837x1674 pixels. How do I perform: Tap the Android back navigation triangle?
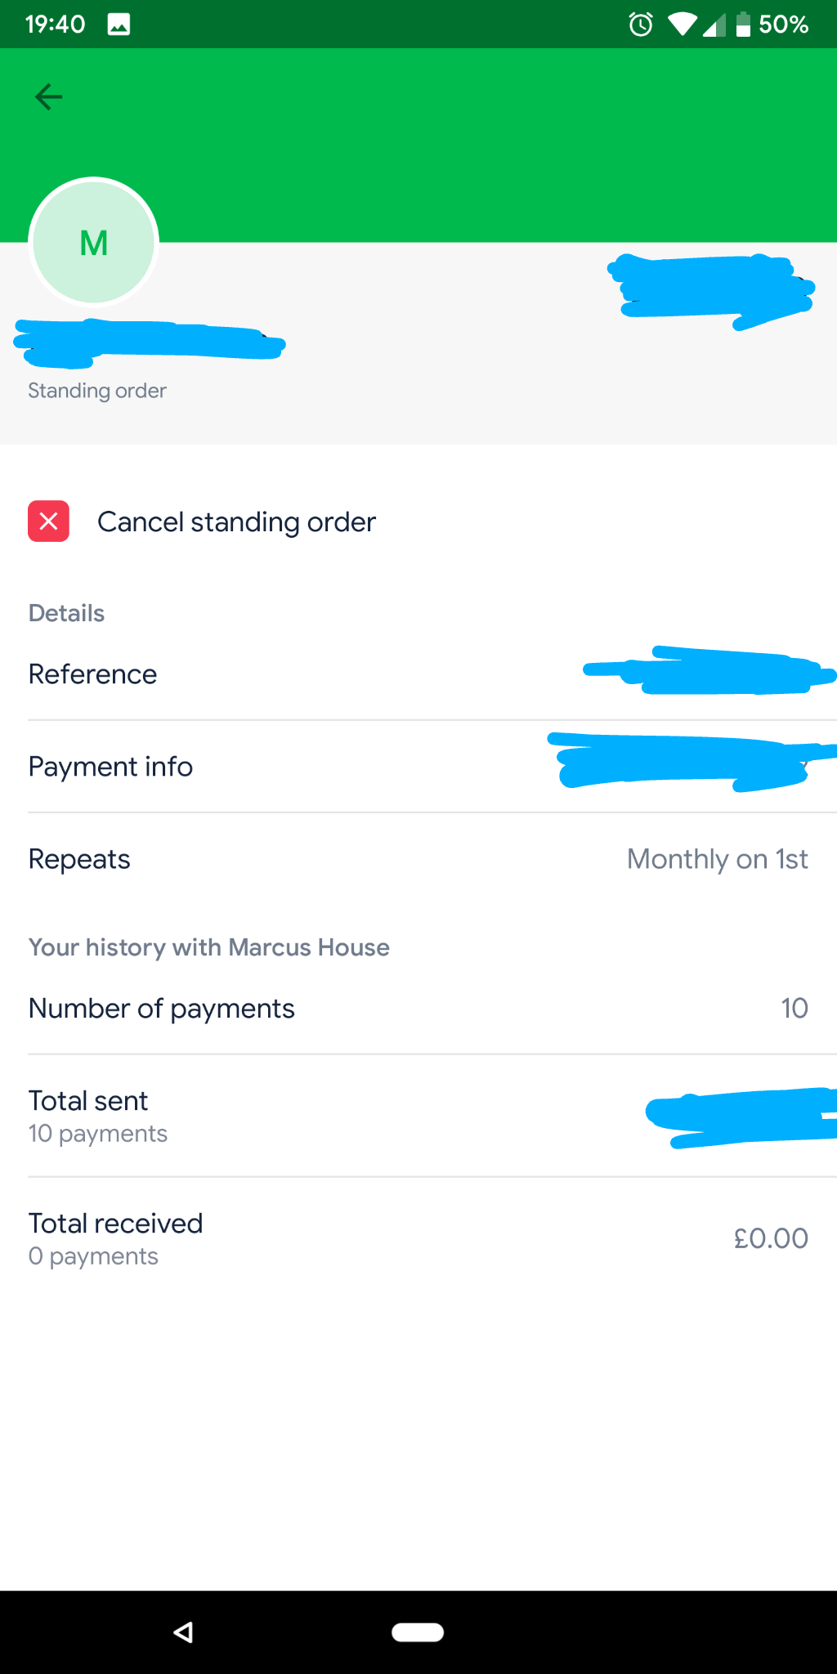[184, 1632]
